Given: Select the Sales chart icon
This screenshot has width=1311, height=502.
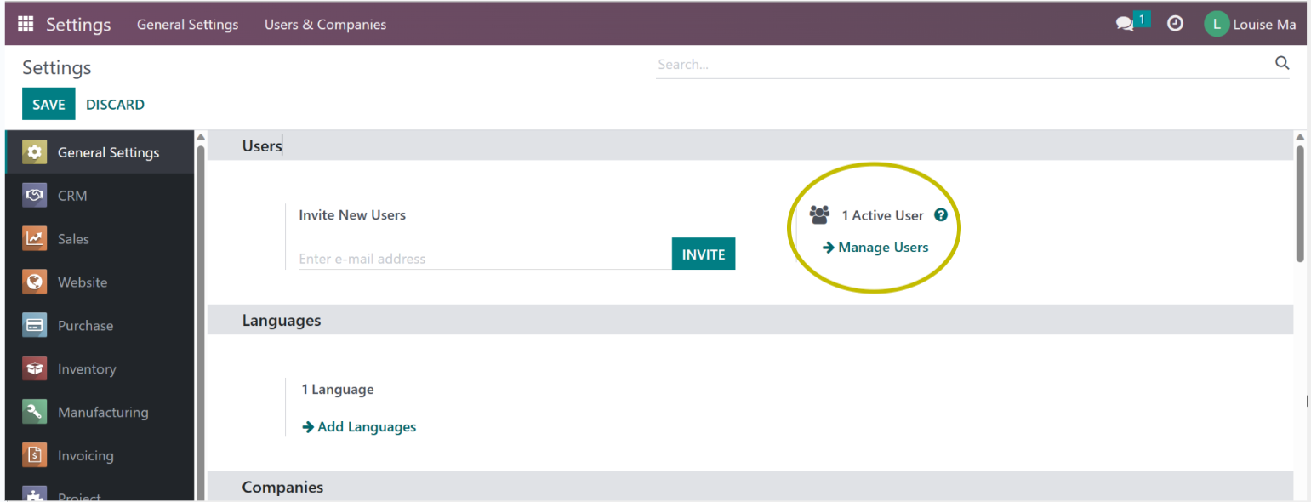Looking at the screenshot, I should [x=35, y=239].
